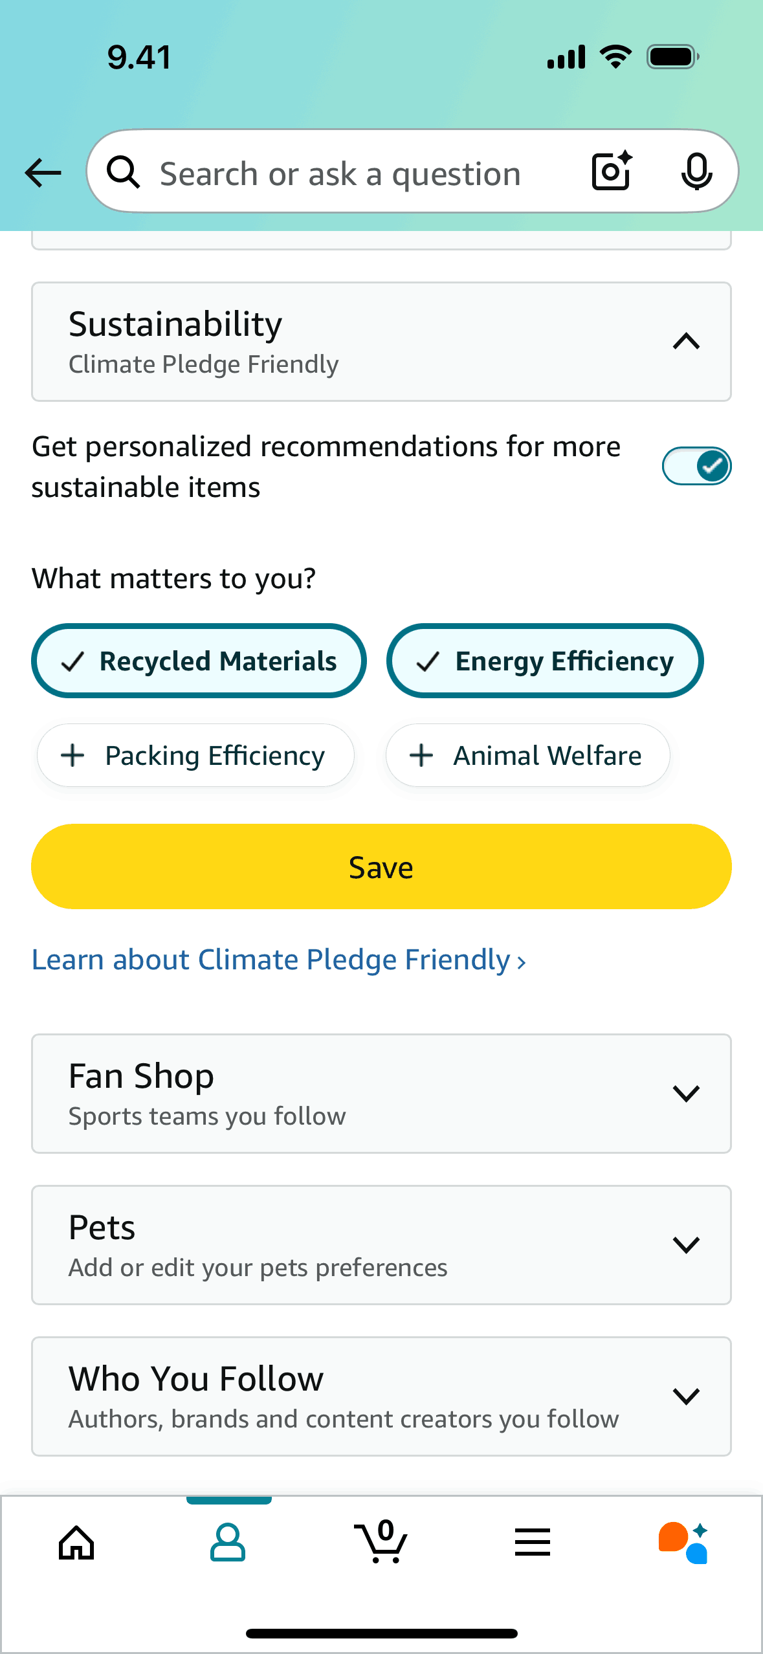763x1654 pixels.
Task: Deselect the Recycled Materials chip
Action: (x=199, y=661)
